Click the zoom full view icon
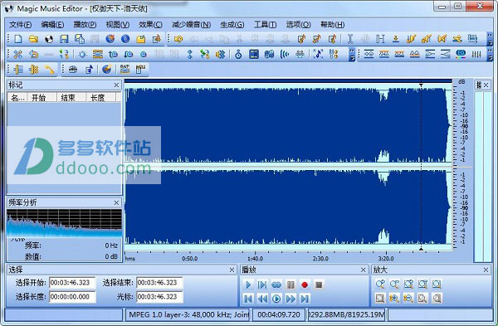Viewport: 498px width, 326px height. tap(437, 284)
